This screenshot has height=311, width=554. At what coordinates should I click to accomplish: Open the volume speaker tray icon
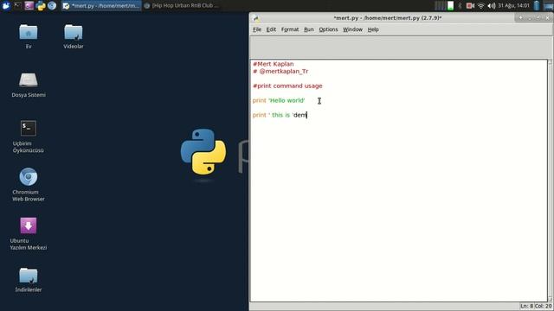[x=492, y=6]
